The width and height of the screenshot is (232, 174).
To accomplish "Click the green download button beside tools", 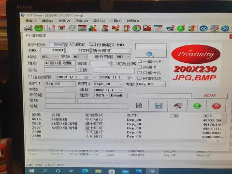I will click(197, 106).
